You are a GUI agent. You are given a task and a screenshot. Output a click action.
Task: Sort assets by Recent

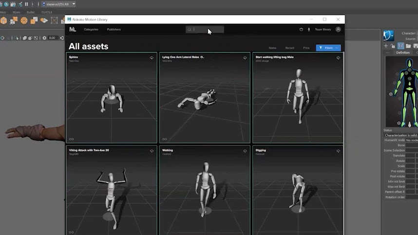coord(289,48)
